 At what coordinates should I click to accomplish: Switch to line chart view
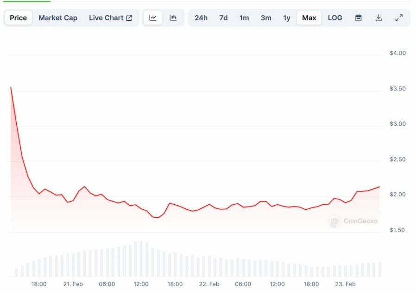click(153, 18)
